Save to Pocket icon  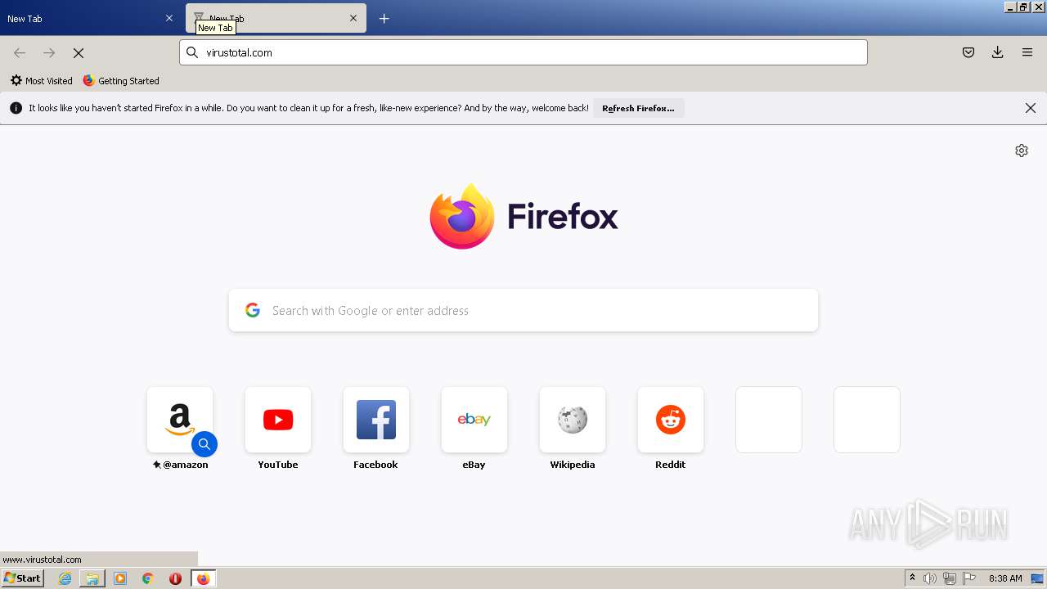click(968, 52)
